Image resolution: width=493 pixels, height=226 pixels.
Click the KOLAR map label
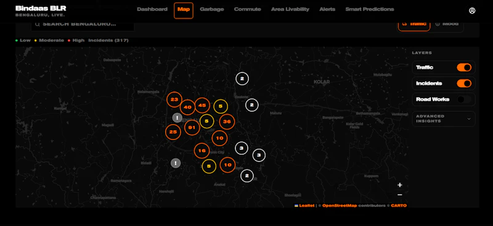(x=322, y=82)
